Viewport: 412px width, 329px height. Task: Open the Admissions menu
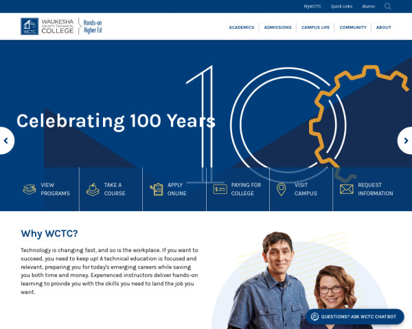pos(277,27)
